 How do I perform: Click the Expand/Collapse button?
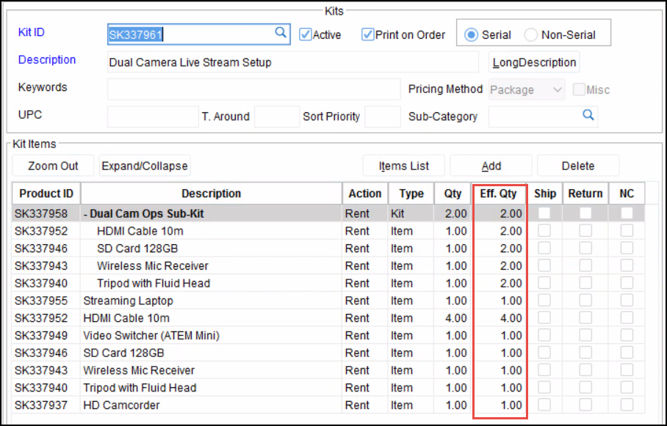click(x=145, y=166)
